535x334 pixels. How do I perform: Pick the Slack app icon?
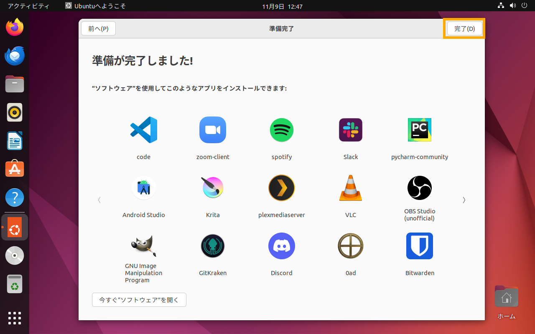(x=351, y=130)
